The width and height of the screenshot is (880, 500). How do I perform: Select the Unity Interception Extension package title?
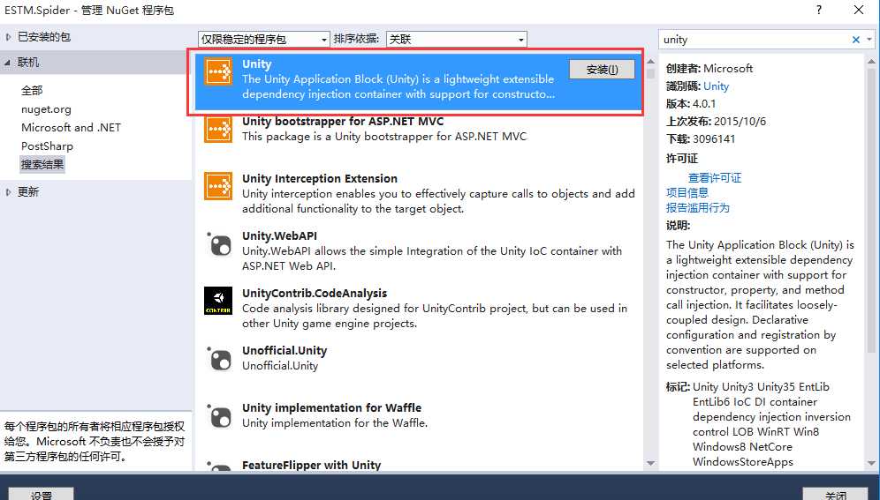(x=320, y=179)
